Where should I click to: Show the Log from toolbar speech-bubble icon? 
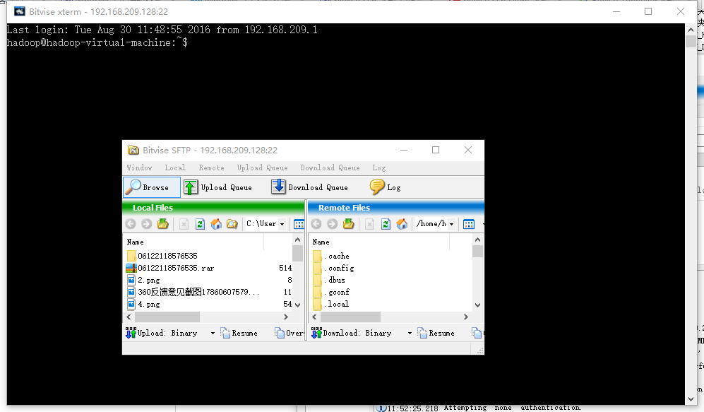click(386, 187)
